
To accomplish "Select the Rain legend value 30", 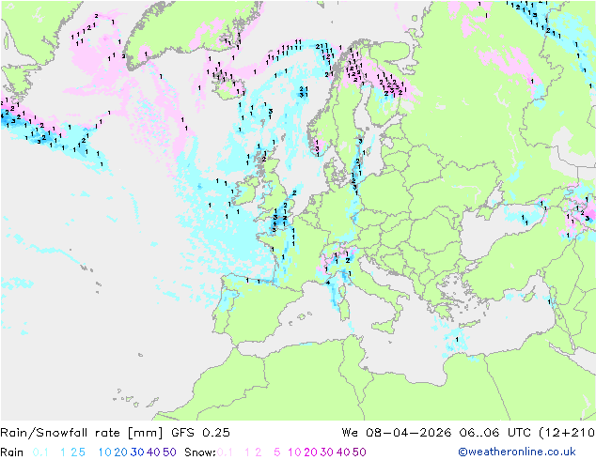I will coord(137,452).
